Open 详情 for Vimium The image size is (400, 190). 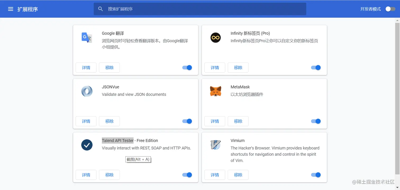coord(215,175)
